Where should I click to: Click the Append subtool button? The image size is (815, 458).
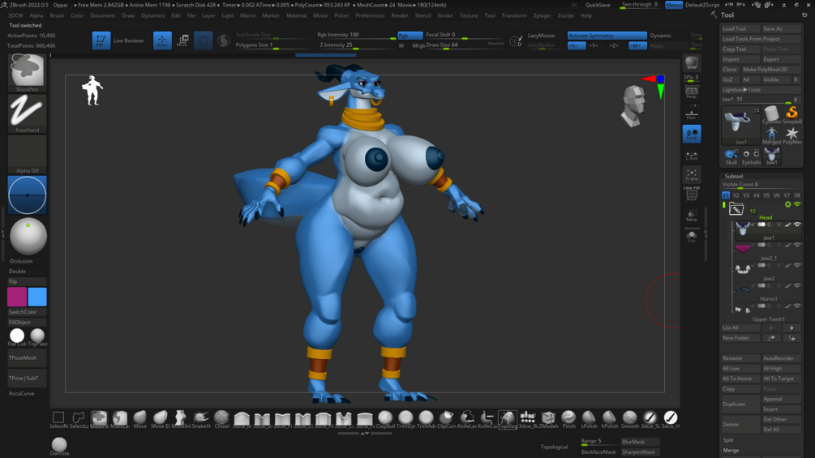pyautogui.click(x=781, y=399)
